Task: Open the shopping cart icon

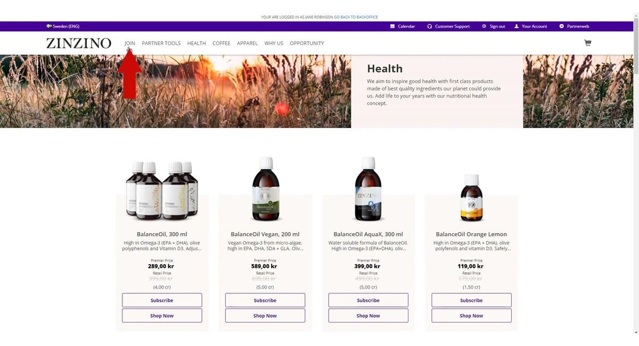Action: 587,43
